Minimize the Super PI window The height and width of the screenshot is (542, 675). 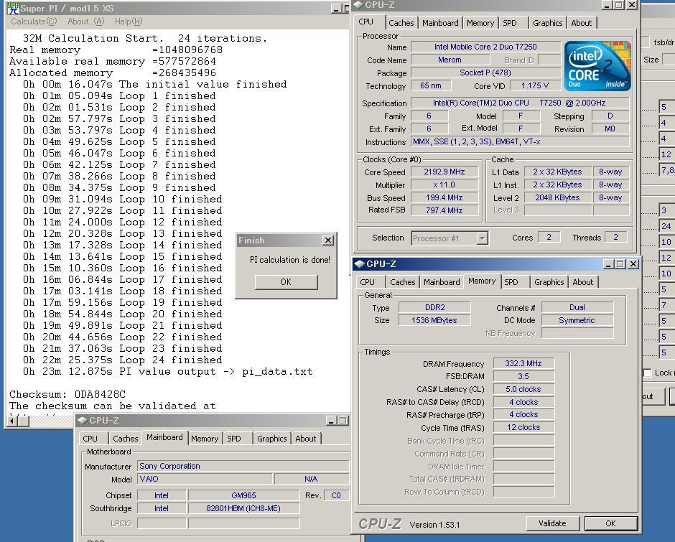point(336,8)
